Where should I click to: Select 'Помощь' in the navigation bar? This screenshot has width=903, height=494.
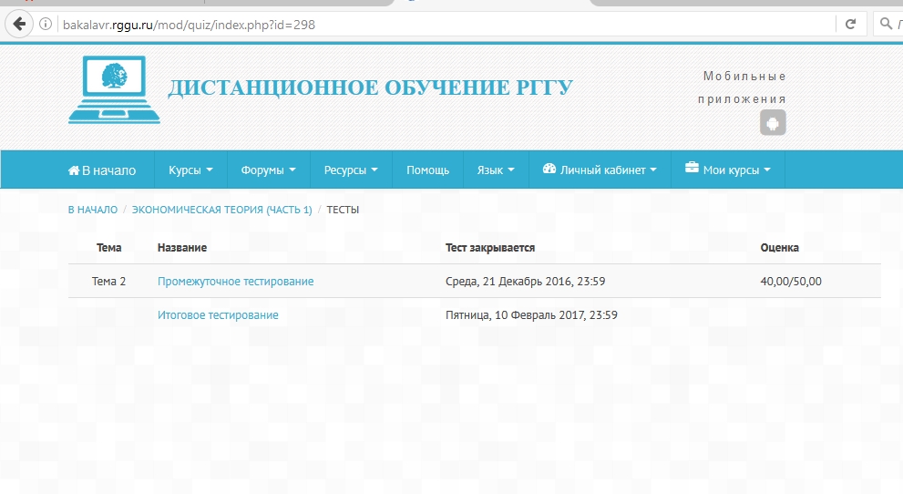427,170
